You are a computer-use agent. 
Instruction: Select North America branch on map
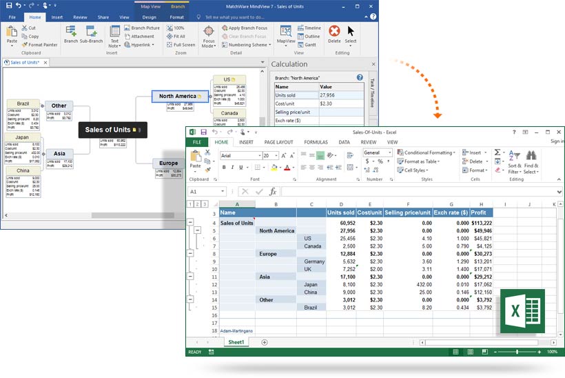(x=180, y=97)
